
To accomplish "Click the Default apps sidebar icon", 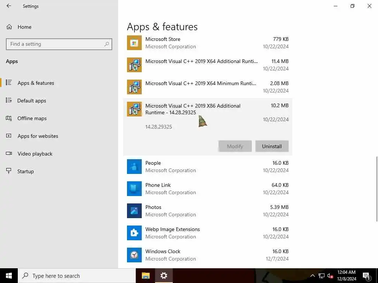I will (9, 100).
